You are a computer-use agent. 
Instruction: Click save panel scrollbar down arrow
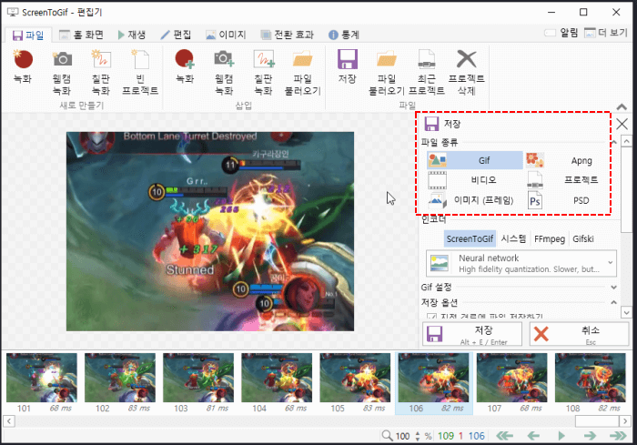[x=626, y=312]
